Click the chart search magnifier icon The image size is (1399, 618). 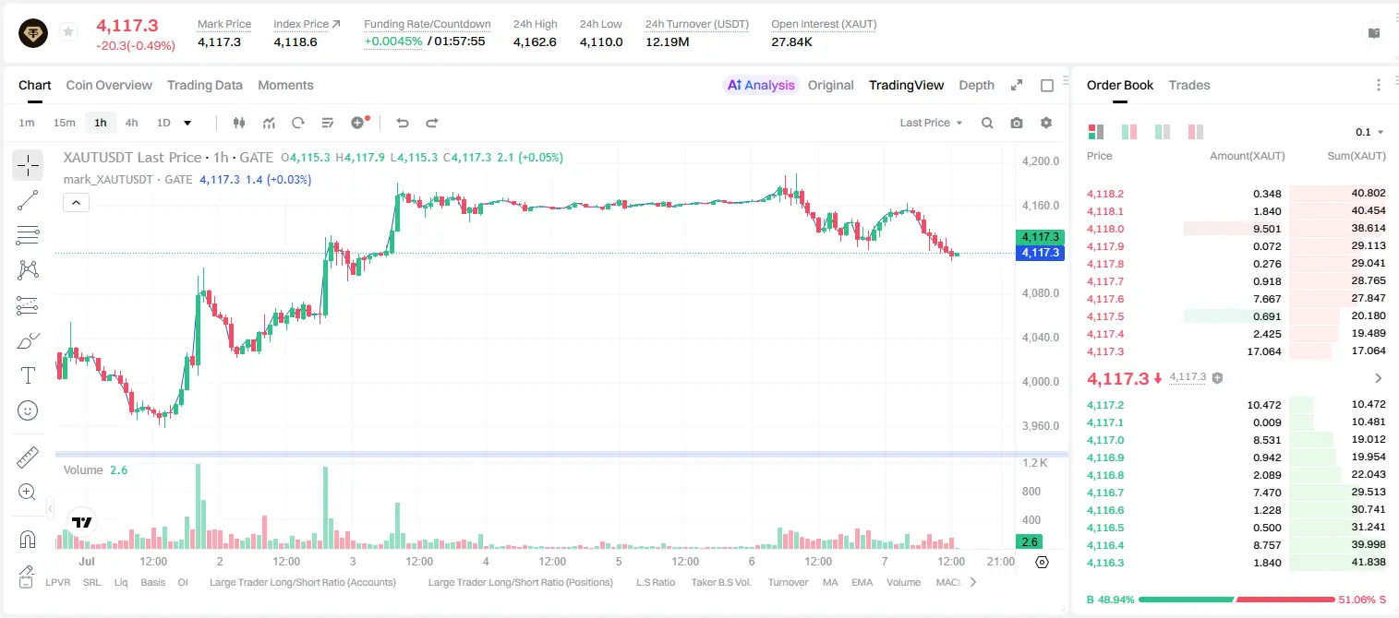pos(987,123)
